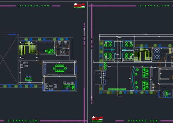Image resolution: width=173 pixels, height=123 pixels.
Task: Click the red logo at top center
Action: pyautogui.click(x=79, y=5)
